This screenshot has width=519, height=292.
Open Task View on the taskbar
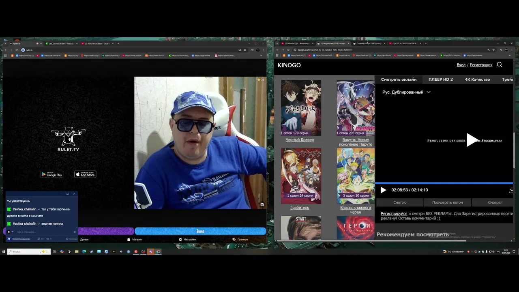[54, 251]
